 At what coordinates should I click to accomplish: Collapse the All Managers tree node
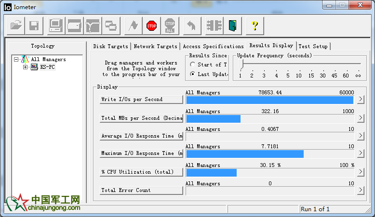pyautogui.click(x=16, y=60)
